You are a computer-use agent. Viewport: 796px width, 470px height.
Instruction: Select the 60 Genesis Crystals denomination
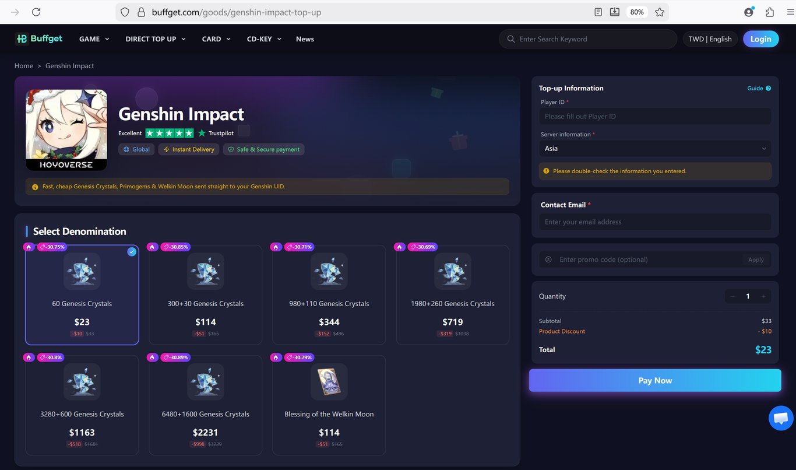coord(82,295)
